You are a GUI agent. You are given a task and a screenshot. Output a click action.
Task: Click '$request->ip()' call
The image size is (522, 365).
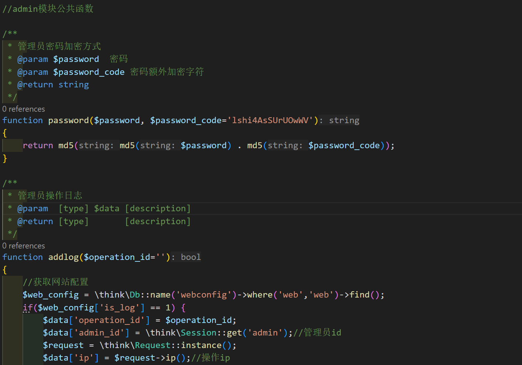(x=150, y=358)
